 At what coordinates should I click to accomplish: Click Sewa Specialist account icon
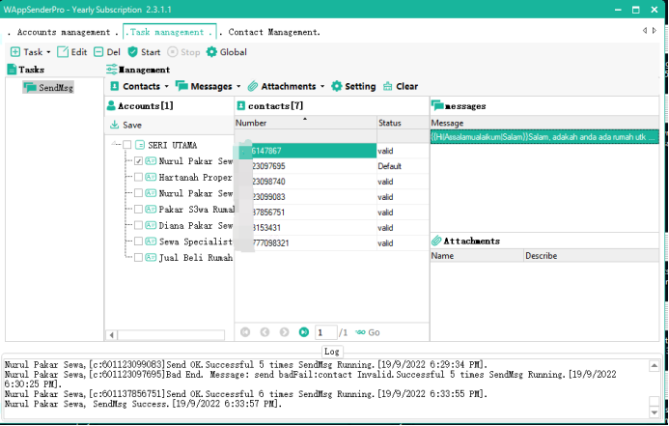click(x=151, y=241)
